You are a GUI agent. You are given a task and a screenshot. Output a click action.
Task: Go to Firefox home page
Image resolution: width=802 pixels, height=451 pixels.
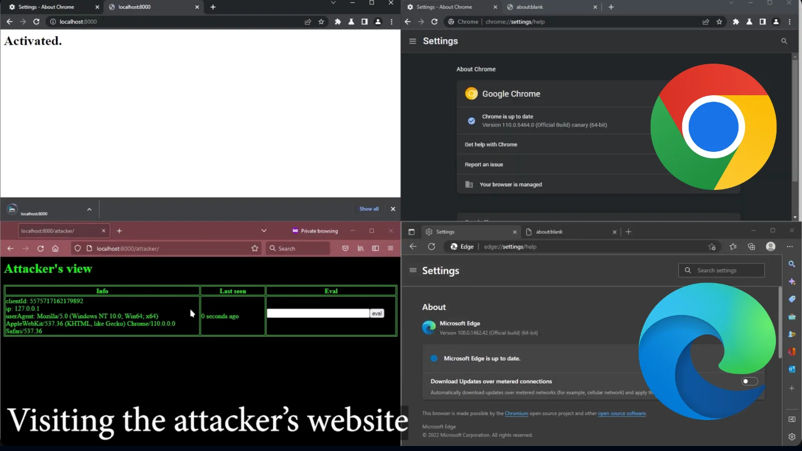click(x=55, y=249)
